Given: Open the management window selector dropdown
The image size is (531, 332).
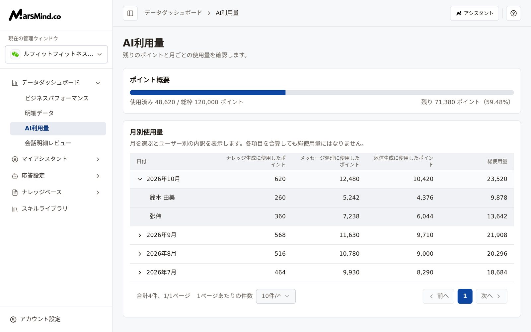Looking at the screenshot, I should tap(56, 54).
